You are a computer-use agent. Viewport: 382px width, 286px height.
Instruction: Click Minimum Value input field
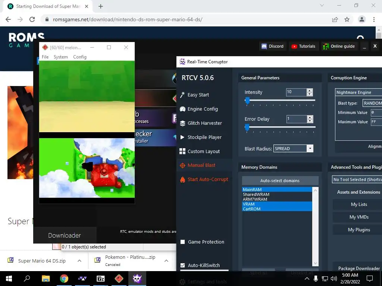pyautogui.click(x=376, y=112)
